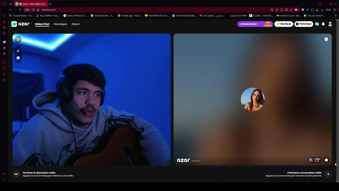Open the Convertisseur bookmark
Image resolution: width=339 pixels, height=191 pixels.
21,16
